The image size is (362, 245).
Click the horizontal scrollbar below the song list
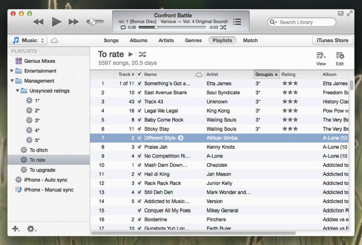coord(194,233)
